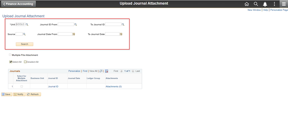This screenshot has height=115, width=288.
Task: Open the global search magnifier icon
Action: (x=256, y=4)
